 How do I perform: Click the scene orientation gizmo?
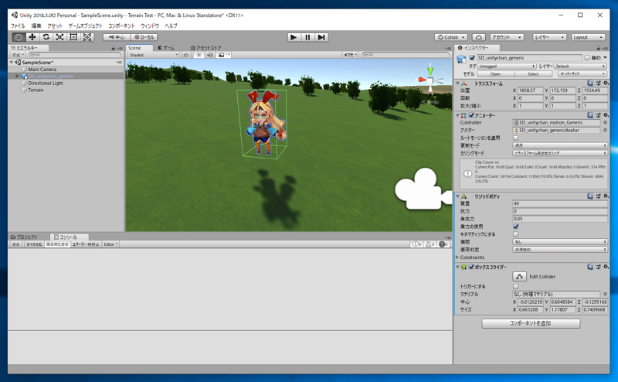point(430,80)
